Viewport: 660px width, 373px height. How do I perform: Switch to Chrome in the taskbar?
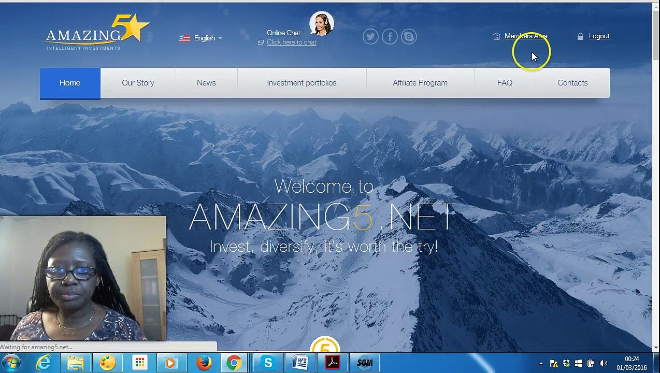coord(234,363)
